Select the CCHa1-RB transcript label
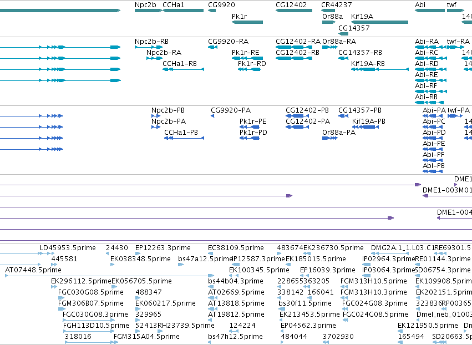 pyautogui.click(x=180, y=64)
